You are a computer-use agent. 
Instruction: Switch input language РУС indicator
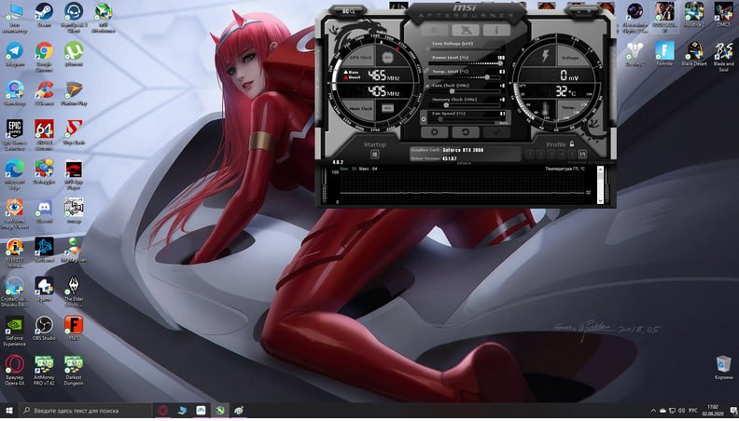(692, 411)
